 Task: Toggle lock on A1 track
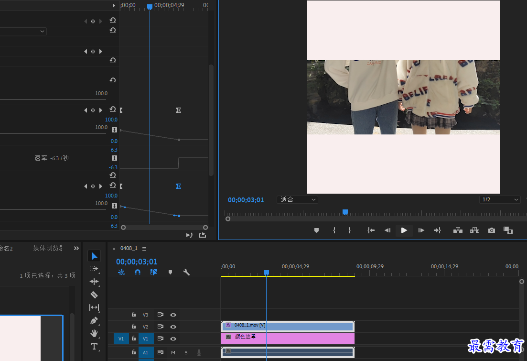[134, 352]
